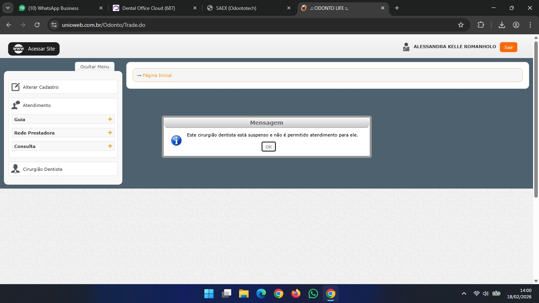Expand the Rede Prestadora plus icon
This screenshot has width=539, height=303.
click(x=110, y=133)
